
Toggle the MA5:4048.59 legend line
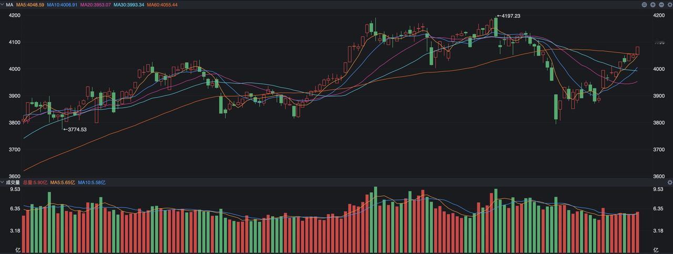[x=30, y=4]
